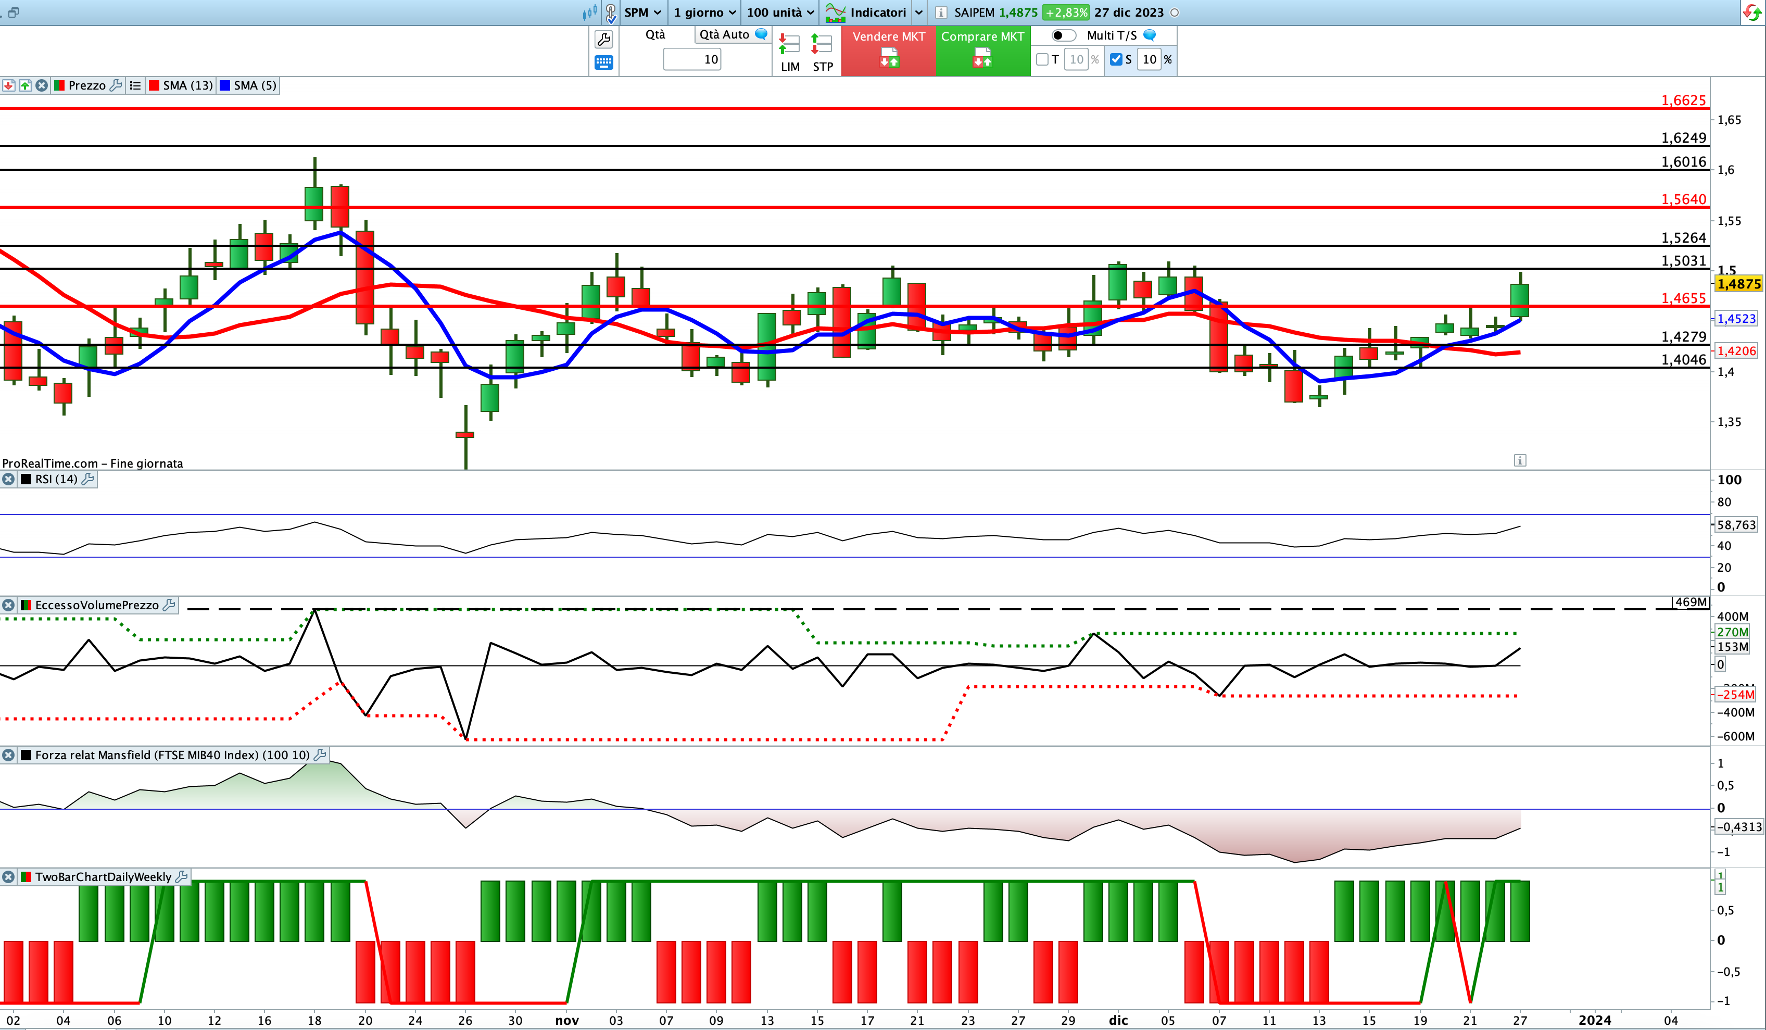Click the 1,5640 red level label
1766x1030 pixels.
pos(1683,199)
